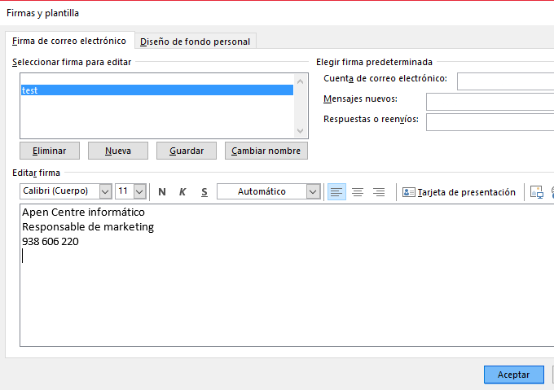
Task: Toggle italic (K) formatting
Action: click(182, 192)
